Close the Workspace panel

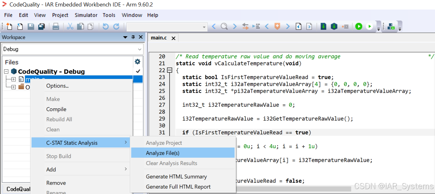[x=141, y=37]
